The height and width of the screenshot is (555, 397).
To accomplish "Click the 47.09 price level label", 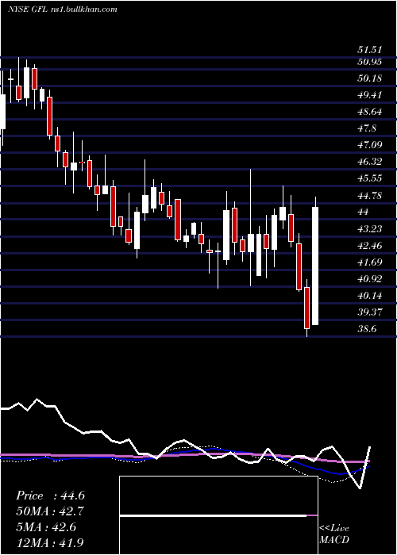I will pyautogui.click(x=370, y=145).
